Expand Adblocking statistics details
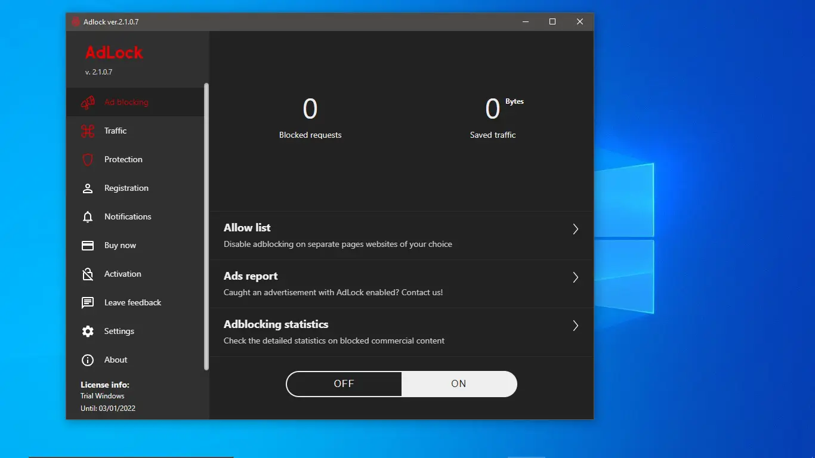This screenshot has width=815, height=458. coord(575,326)
